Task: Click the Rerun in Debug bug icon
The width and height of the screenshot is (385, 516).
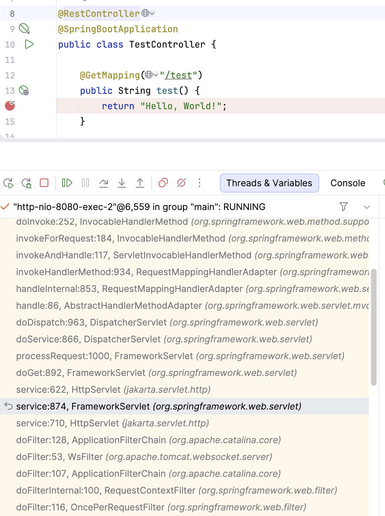Action: point(27,183)
